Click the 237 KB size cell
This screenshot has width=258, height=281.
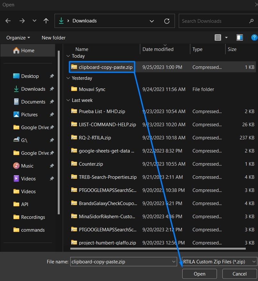click(x=247, y=138)
